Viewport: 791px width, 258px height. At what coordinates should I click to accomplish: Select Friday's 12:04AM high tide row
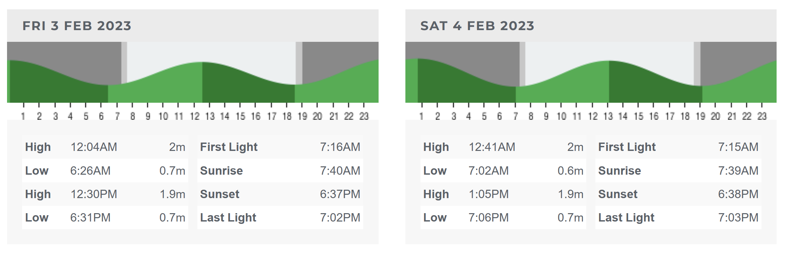[105, 147]
